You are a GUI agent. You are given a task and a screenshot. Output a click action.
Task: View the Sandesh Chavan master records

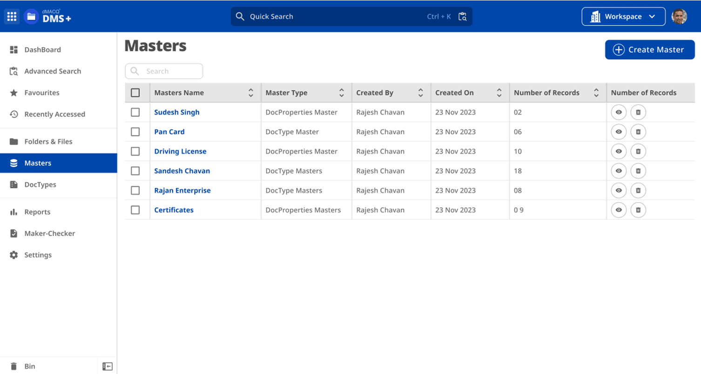pos(619,171)
